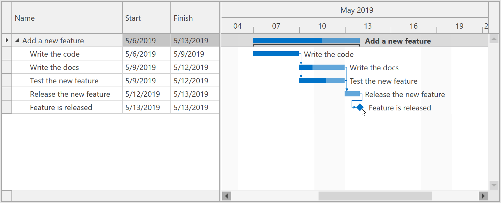This screenshot has height=203, width=501.
Task: Select the Write the docs task name
Action: pos(54,67)
